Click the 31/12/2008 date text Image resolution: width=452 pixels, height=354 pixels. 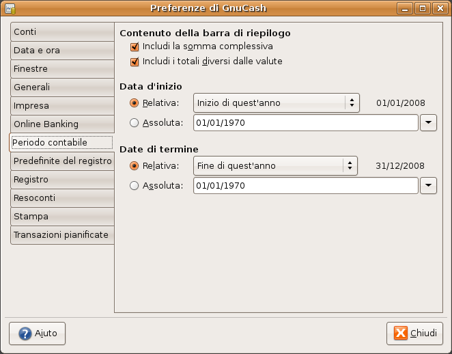click(400, 166)
